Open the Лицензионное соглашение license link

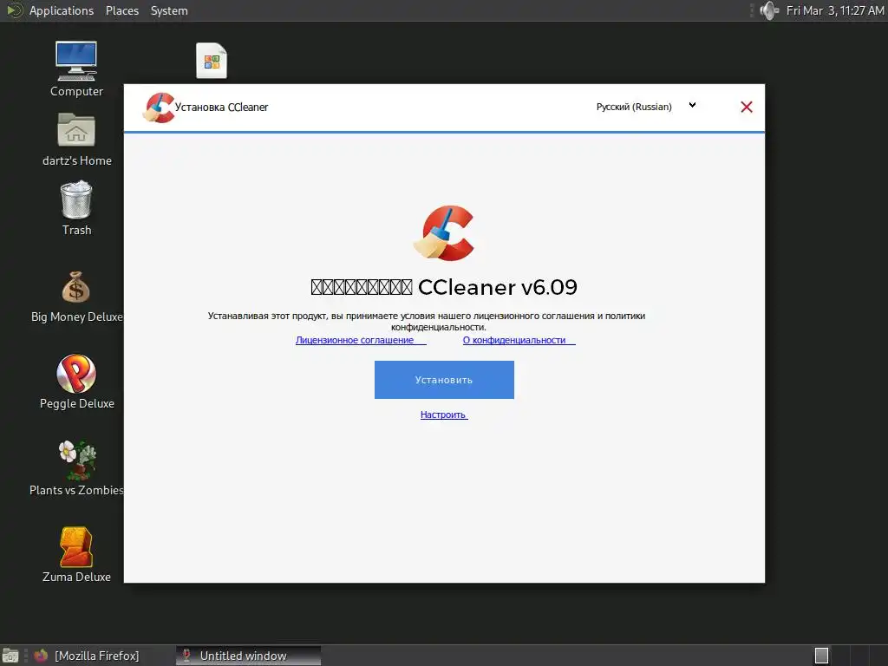(361, 340)
